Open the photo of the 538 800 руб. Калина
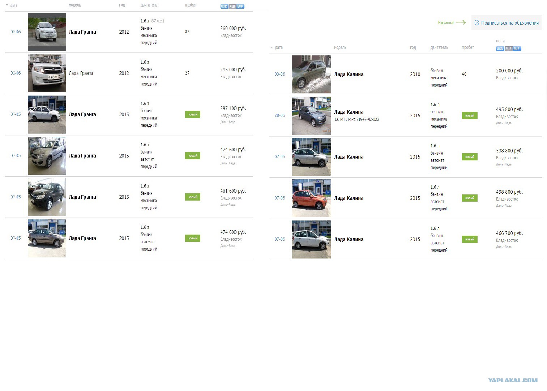The image size is (547, 391). pos(311,157)
